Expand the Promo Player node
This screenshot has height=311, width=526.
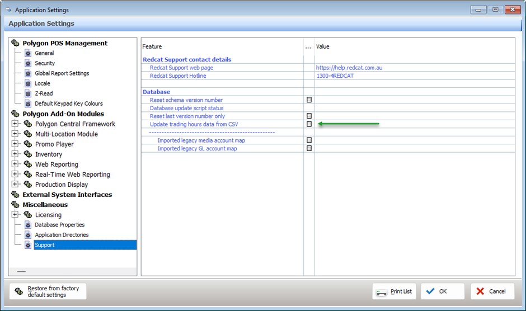click(x=15, y=144)
